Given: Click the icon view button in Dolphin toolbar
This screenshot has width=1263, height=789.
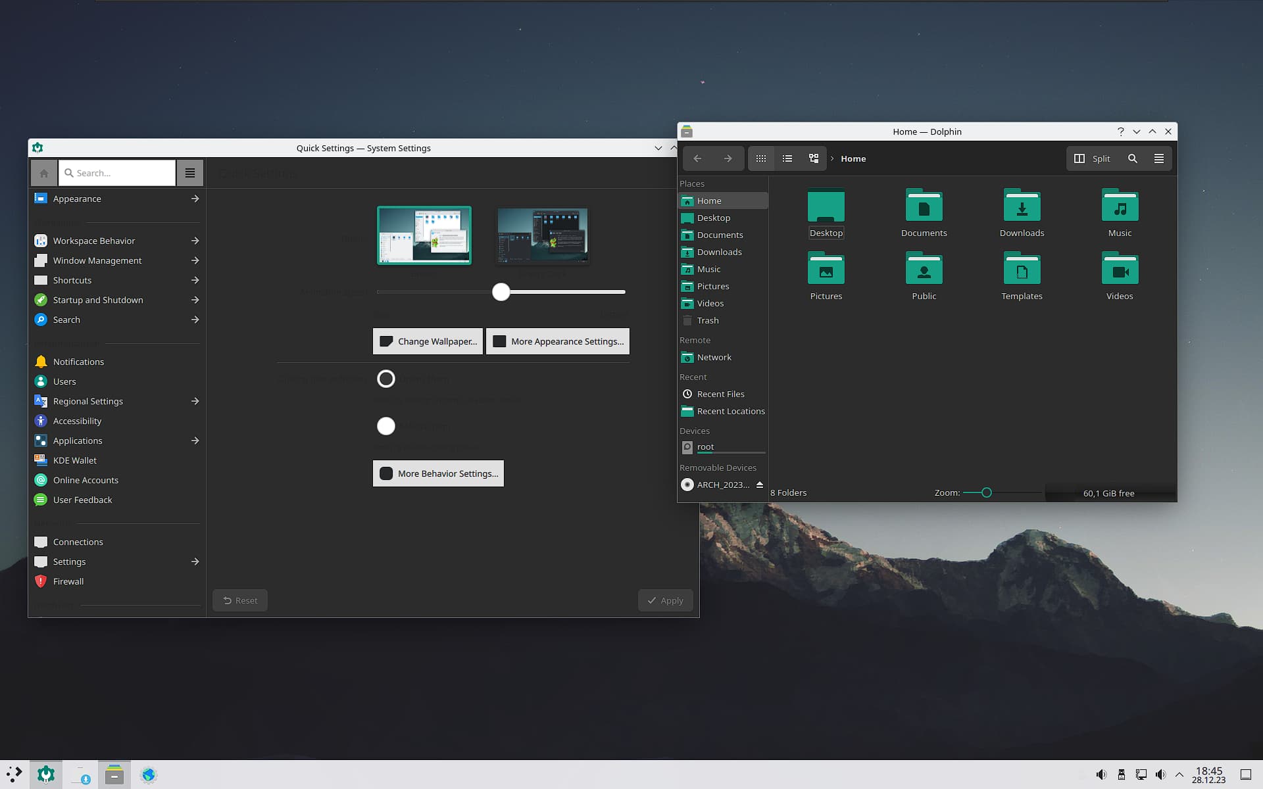Looking at the screenshot, I should [x=761, y=158].
